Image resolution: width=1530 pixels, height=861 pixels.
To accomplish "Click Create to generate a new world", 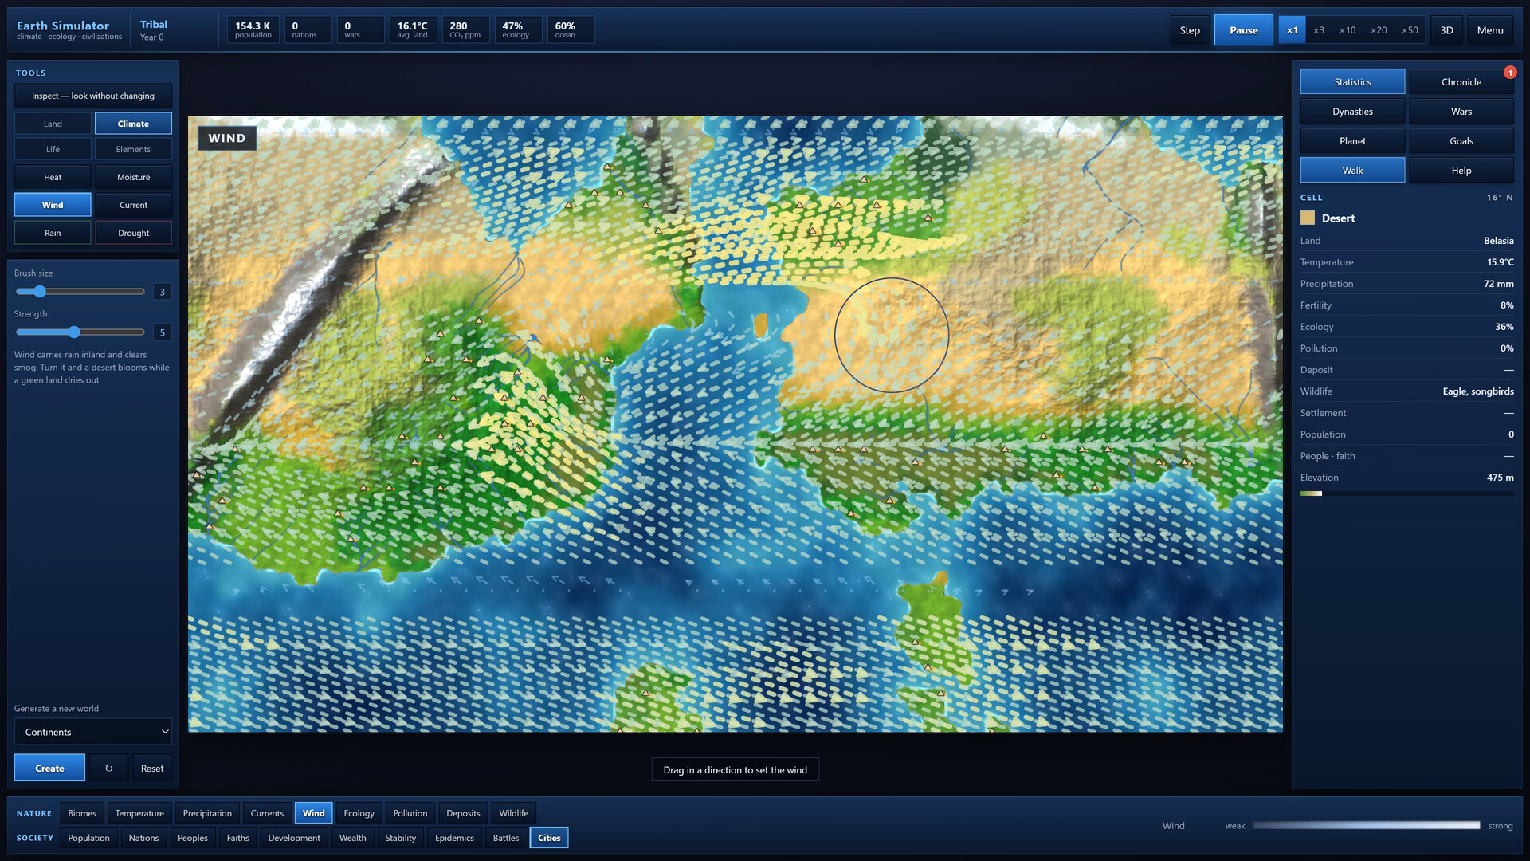I will (x=49, y=768).
